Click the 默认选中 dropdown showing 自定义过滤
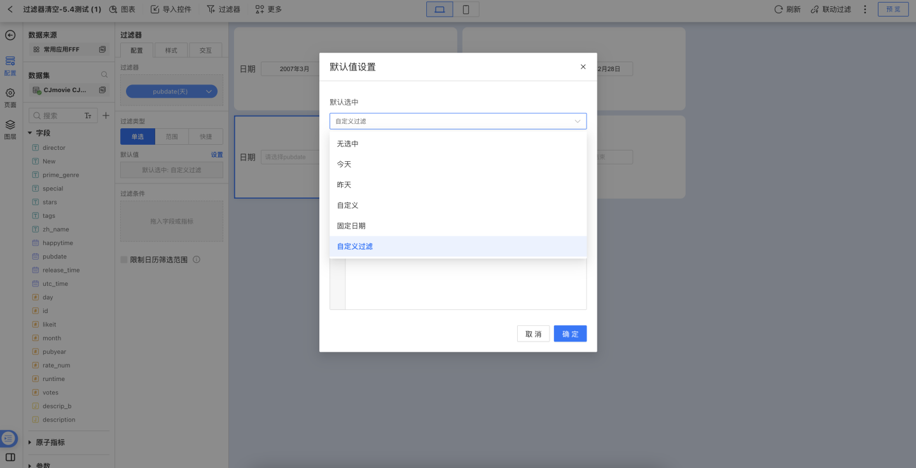916x468 pixels. coord(458,121)
